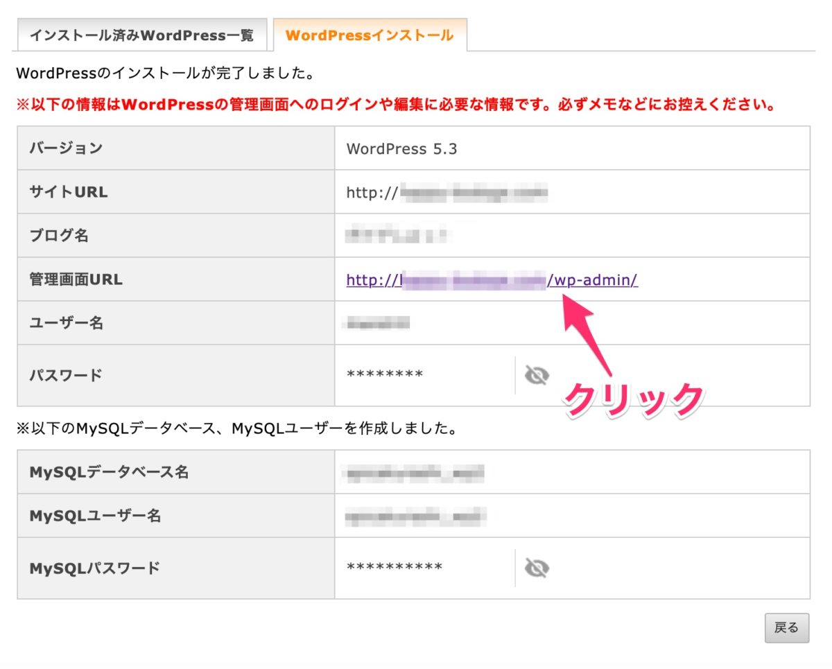
Task: Select the WordPressインストール tab
Action: click(x=370, y=35)
